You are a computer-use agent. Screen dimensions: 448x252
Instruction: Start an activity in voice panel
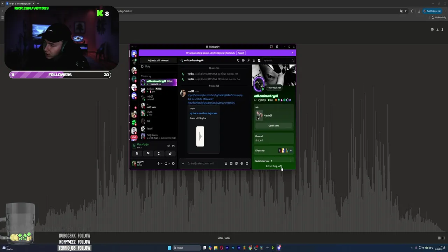[159, 153]
